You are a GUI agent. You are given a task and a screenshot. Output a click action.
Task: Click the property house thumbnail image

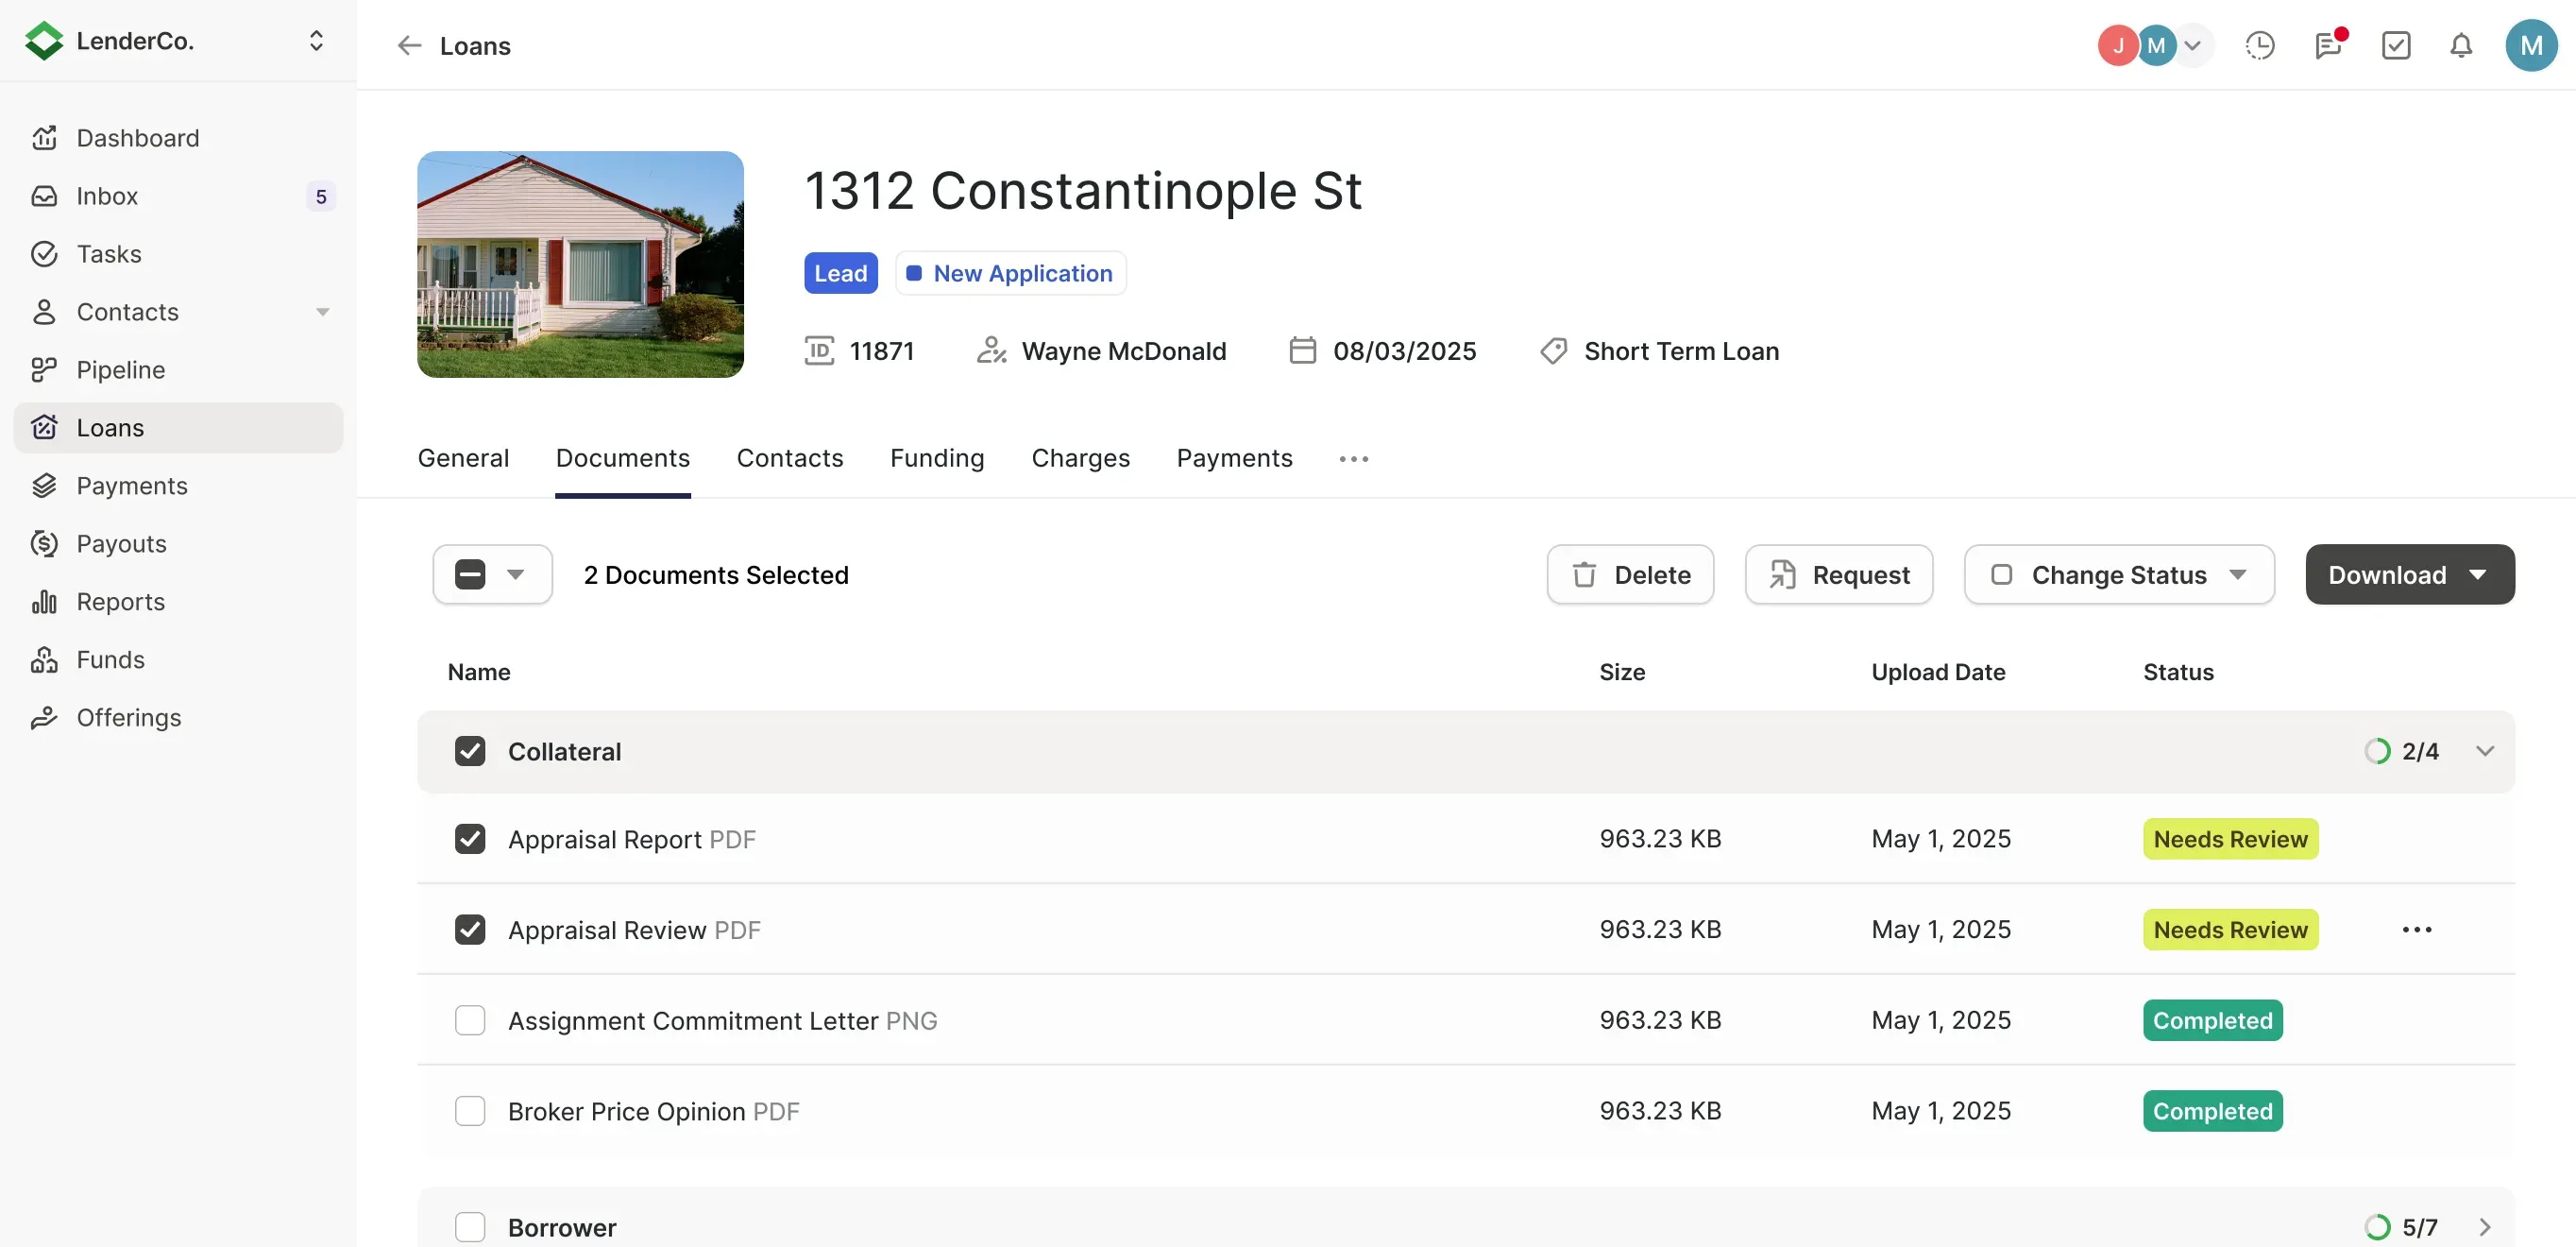580,265
